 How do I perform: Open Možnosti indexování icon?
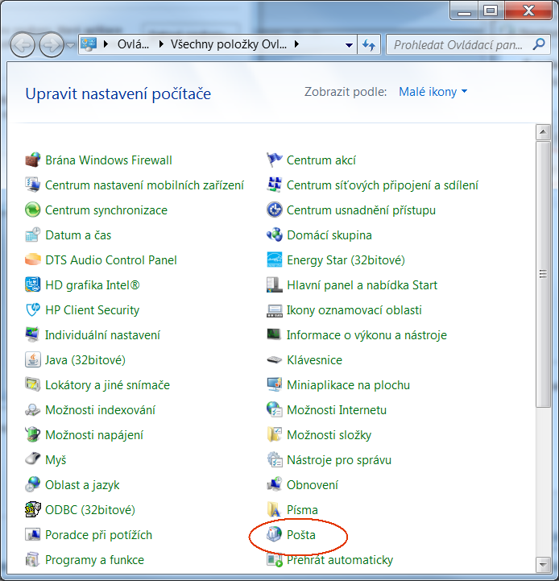click(32, 410)
